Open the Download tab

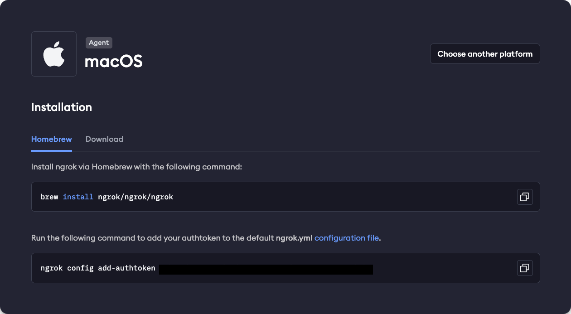click(x=104, y=139)
